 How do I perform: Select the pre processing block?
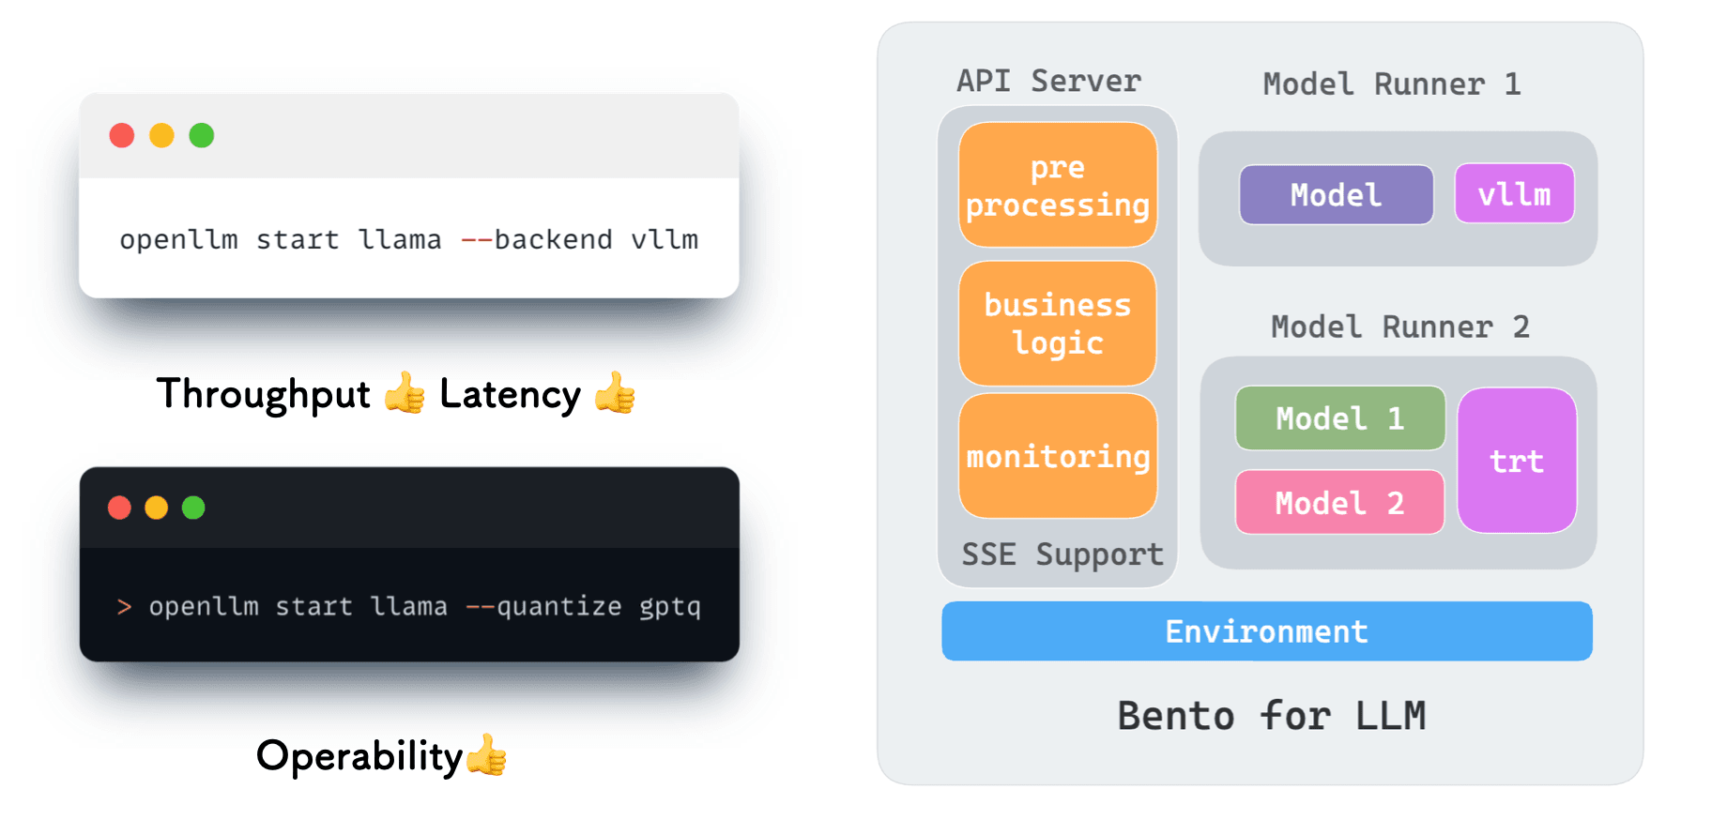click(1058, 185)
